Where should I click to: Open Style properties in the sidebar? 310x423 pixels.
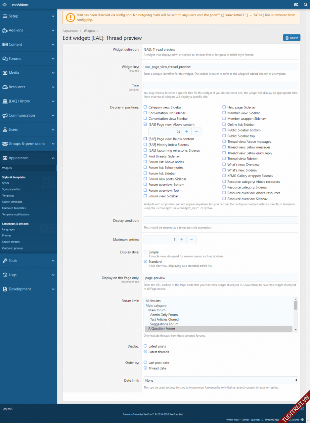click(x=11, y=189)
